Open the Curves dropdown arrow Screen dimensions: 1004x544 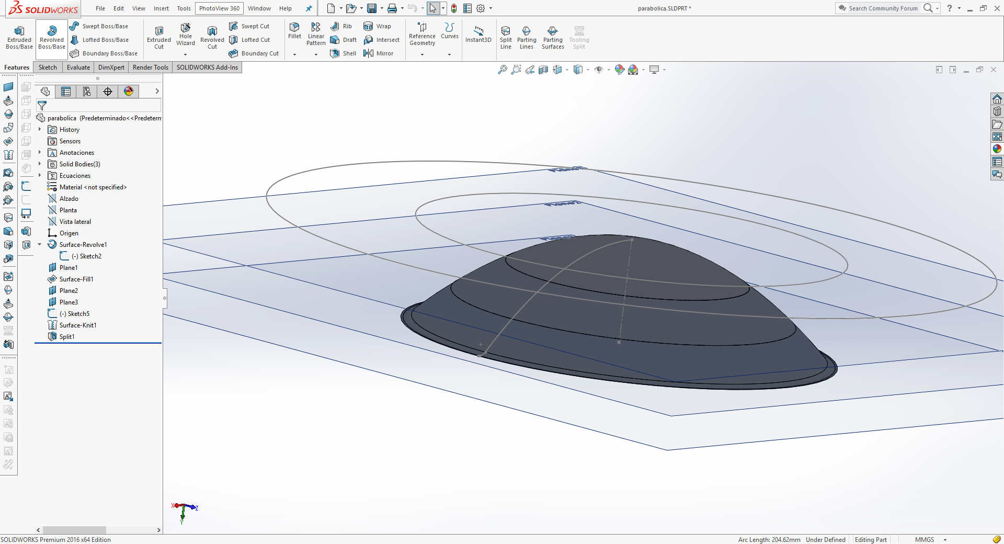coord(449,54)
